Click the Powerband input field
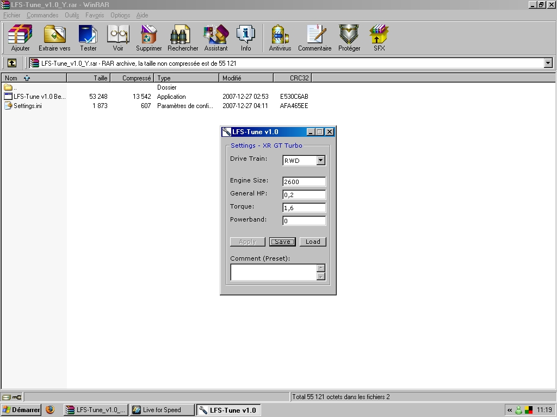The image size is (557, 417). [x=304, y=221]
